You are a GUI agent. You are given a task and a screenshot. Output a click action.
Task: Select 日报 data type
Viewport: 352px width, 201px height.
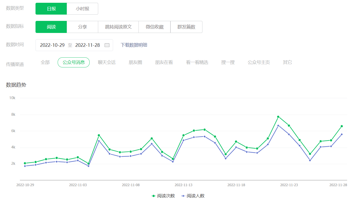coord(51,9)
